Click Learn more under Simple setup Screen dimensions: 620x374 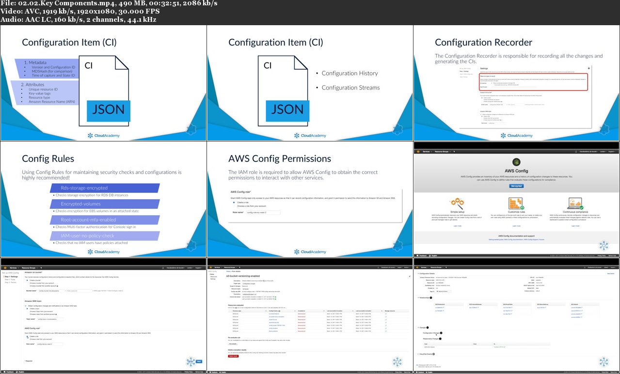click(x=458, y=226)
